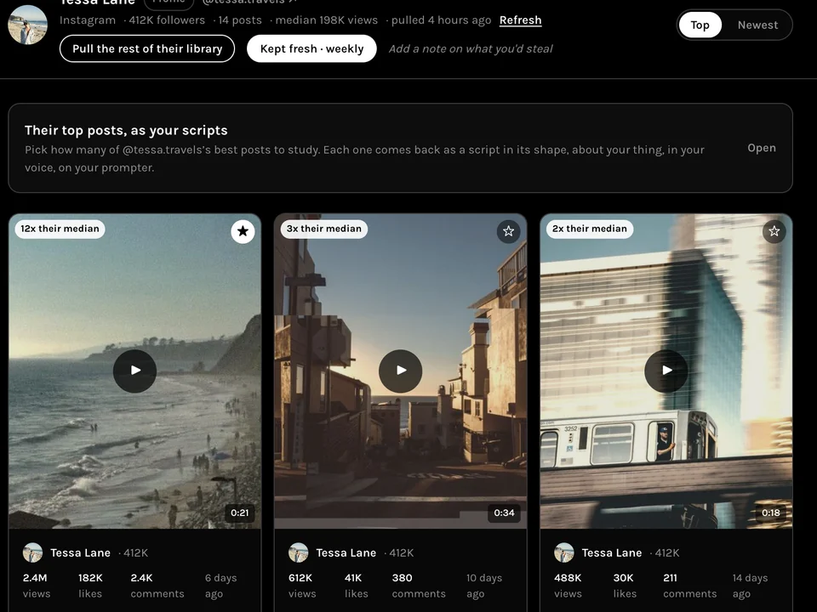Open the large profile avatar beside Instagram stats
This screenshot has width=817, height=612.
[x=27, y=25]
